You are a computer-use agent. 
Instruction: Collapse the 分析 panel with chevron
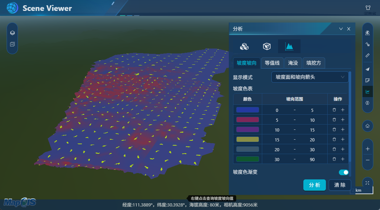[x=341, y=29]
